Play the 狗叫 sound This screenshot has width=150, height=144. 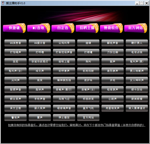88,62
